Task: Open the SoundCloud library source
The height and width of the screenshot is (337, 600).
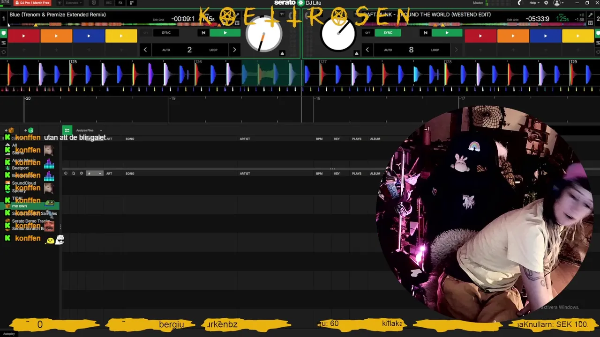Action: [x=24, y=183]
